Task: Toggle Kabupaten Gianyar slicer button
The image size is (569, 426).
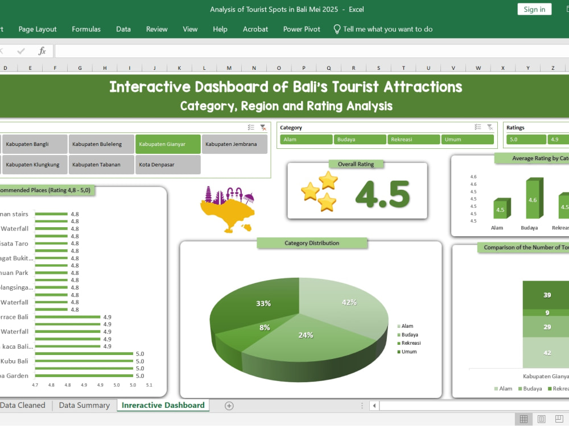Action: point(168,144)
